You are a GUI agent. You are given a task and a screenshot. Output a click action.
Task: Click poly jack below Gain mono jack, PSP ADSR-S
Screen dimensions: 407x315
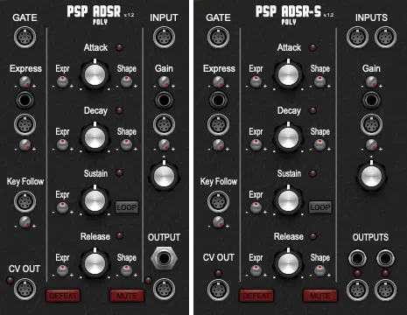click(x=371, y=125)
